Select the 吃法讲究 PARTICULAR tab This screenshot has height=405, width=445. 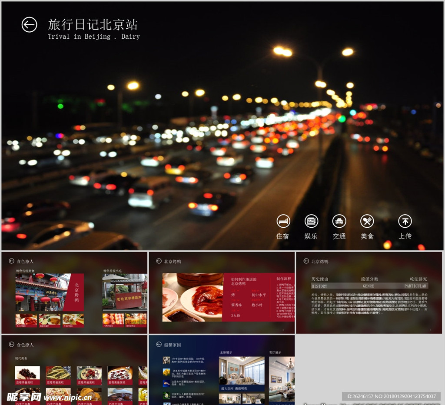pyautogui.click(x=416, y=282)
